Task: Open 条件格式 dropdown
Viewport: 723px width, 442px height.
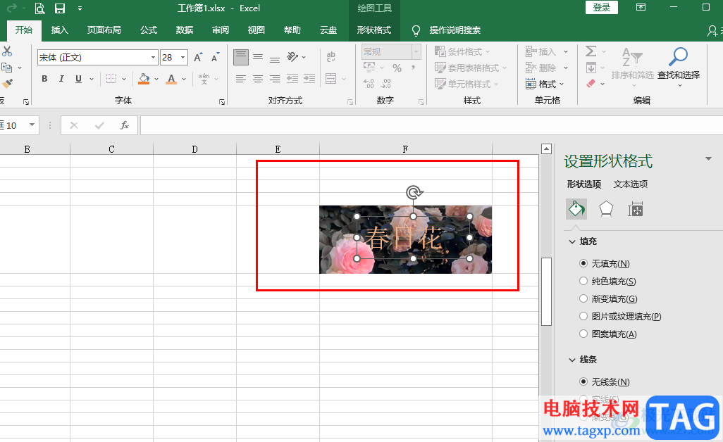Action: (462, 51)
